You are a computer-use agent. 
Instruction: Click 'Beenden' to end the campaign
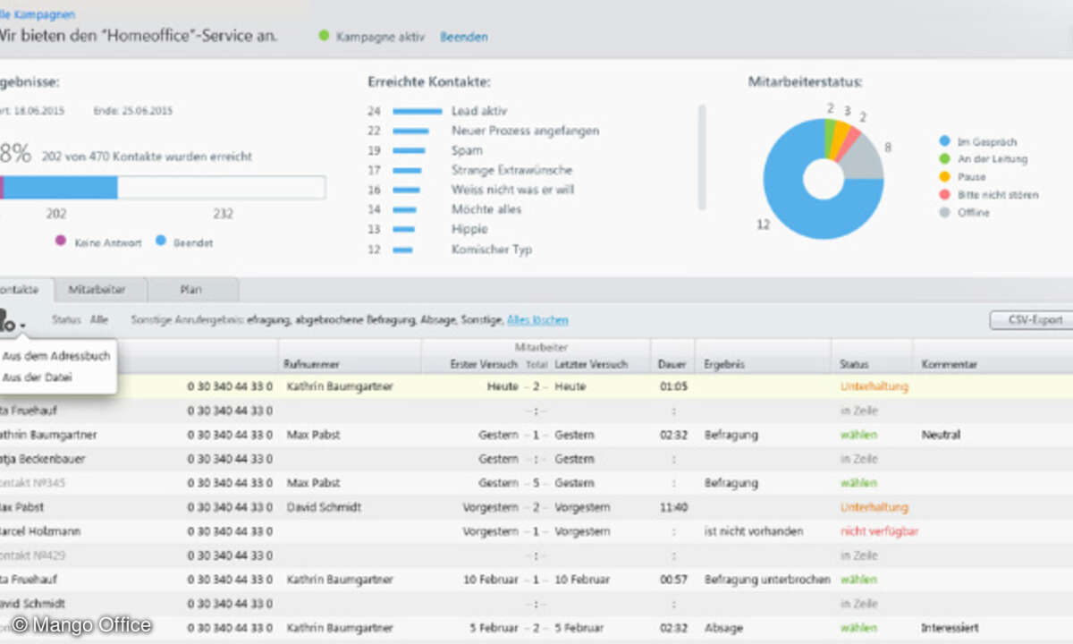coord(464,37)
